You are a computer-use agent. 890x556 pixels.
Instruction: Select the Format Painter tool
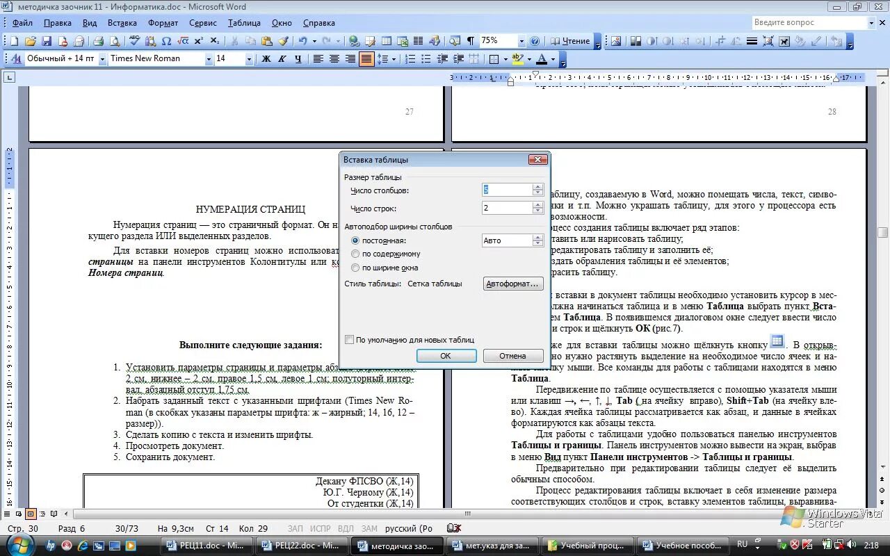(283, 40)
